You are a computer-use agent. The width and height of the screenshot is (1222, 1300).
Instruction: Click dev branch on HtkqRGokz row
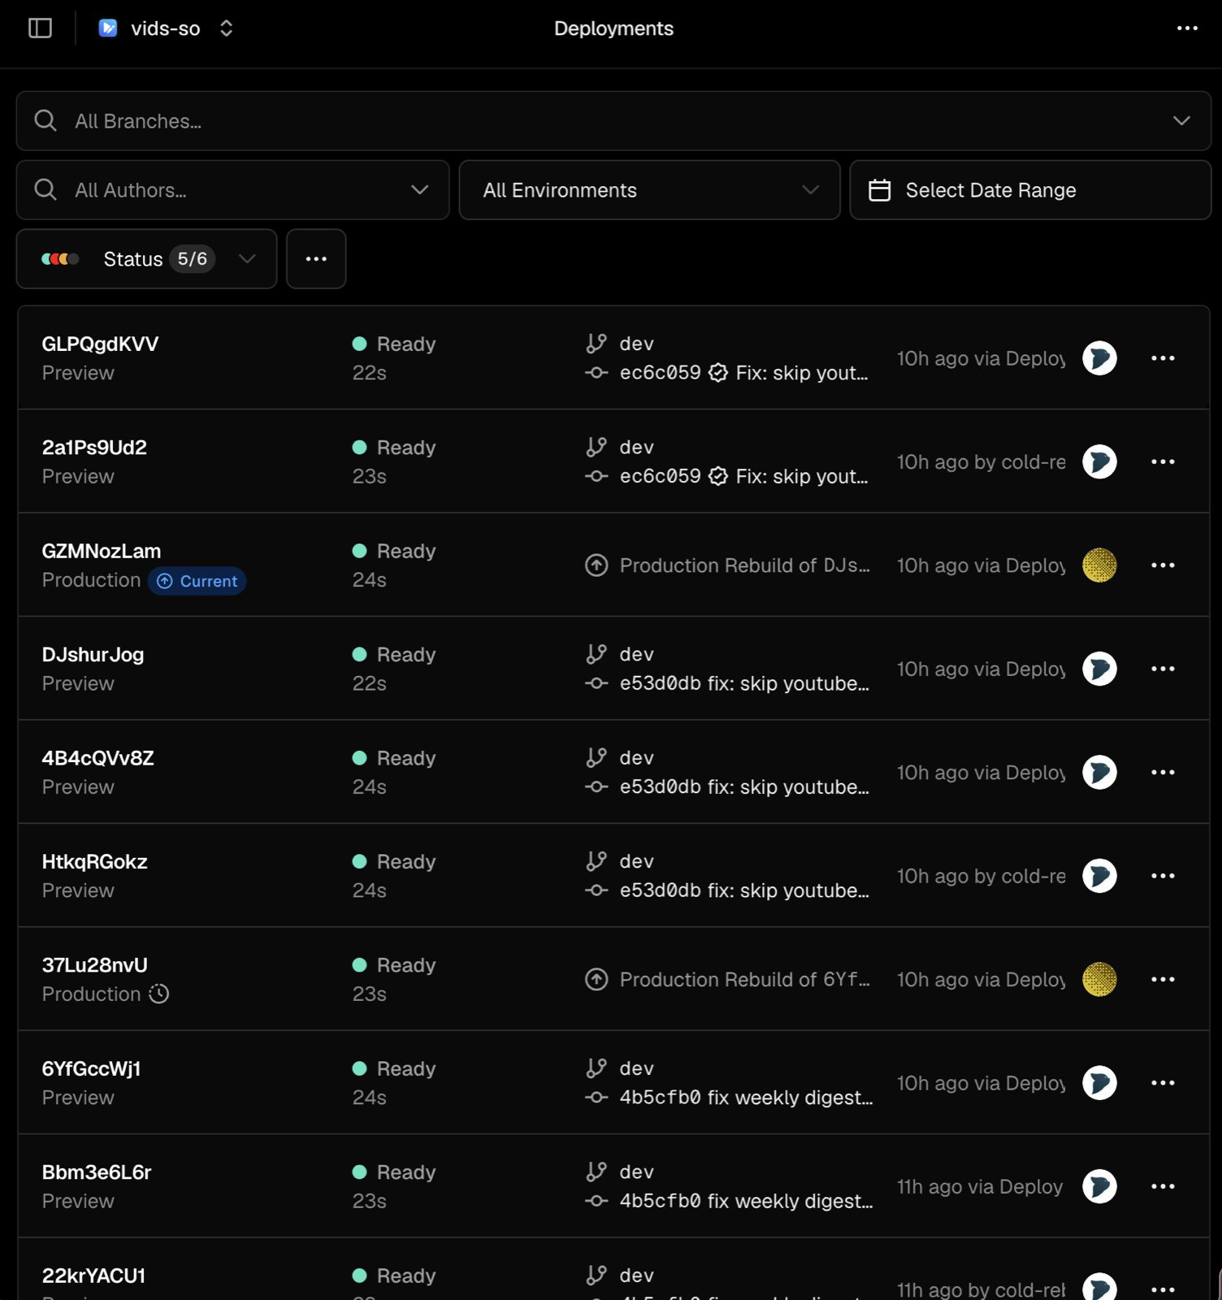[x=636, y=862]
